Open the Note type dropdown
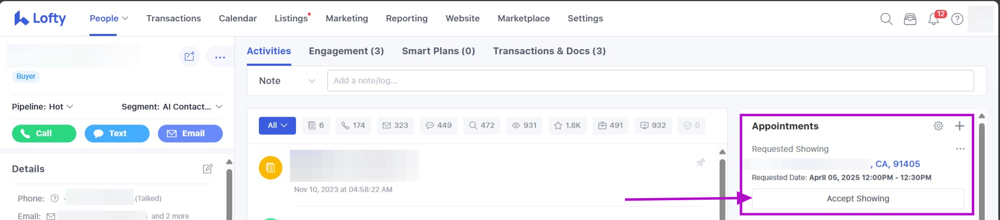 click(287, 81)
